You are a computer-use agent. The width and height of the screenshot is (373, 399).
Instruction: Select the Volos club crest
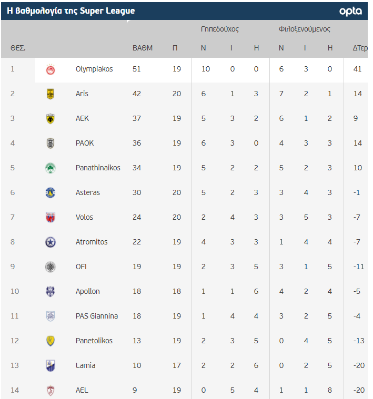[x=51, y=217]
